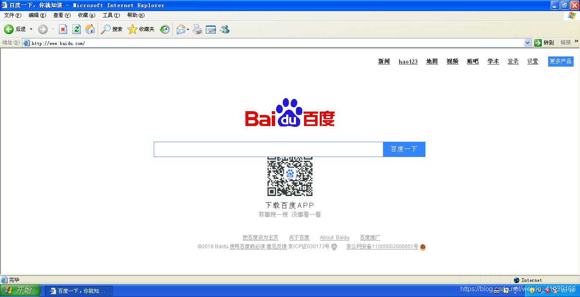Click the 下载百度APP text

[x=290, y=205]
